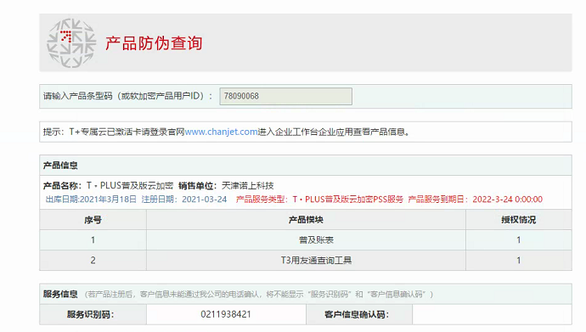Viewport: 586px width, 332px height.
Task: Click row number 2 in 序号 column
Action: [93, 261]
